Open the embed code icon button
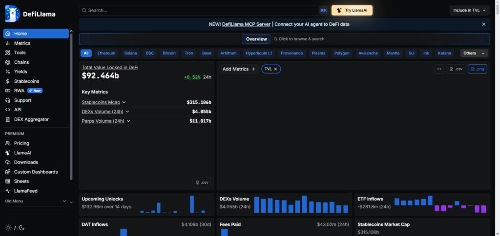The width and height of the screenshot is (500, 236). coord(439,69)
